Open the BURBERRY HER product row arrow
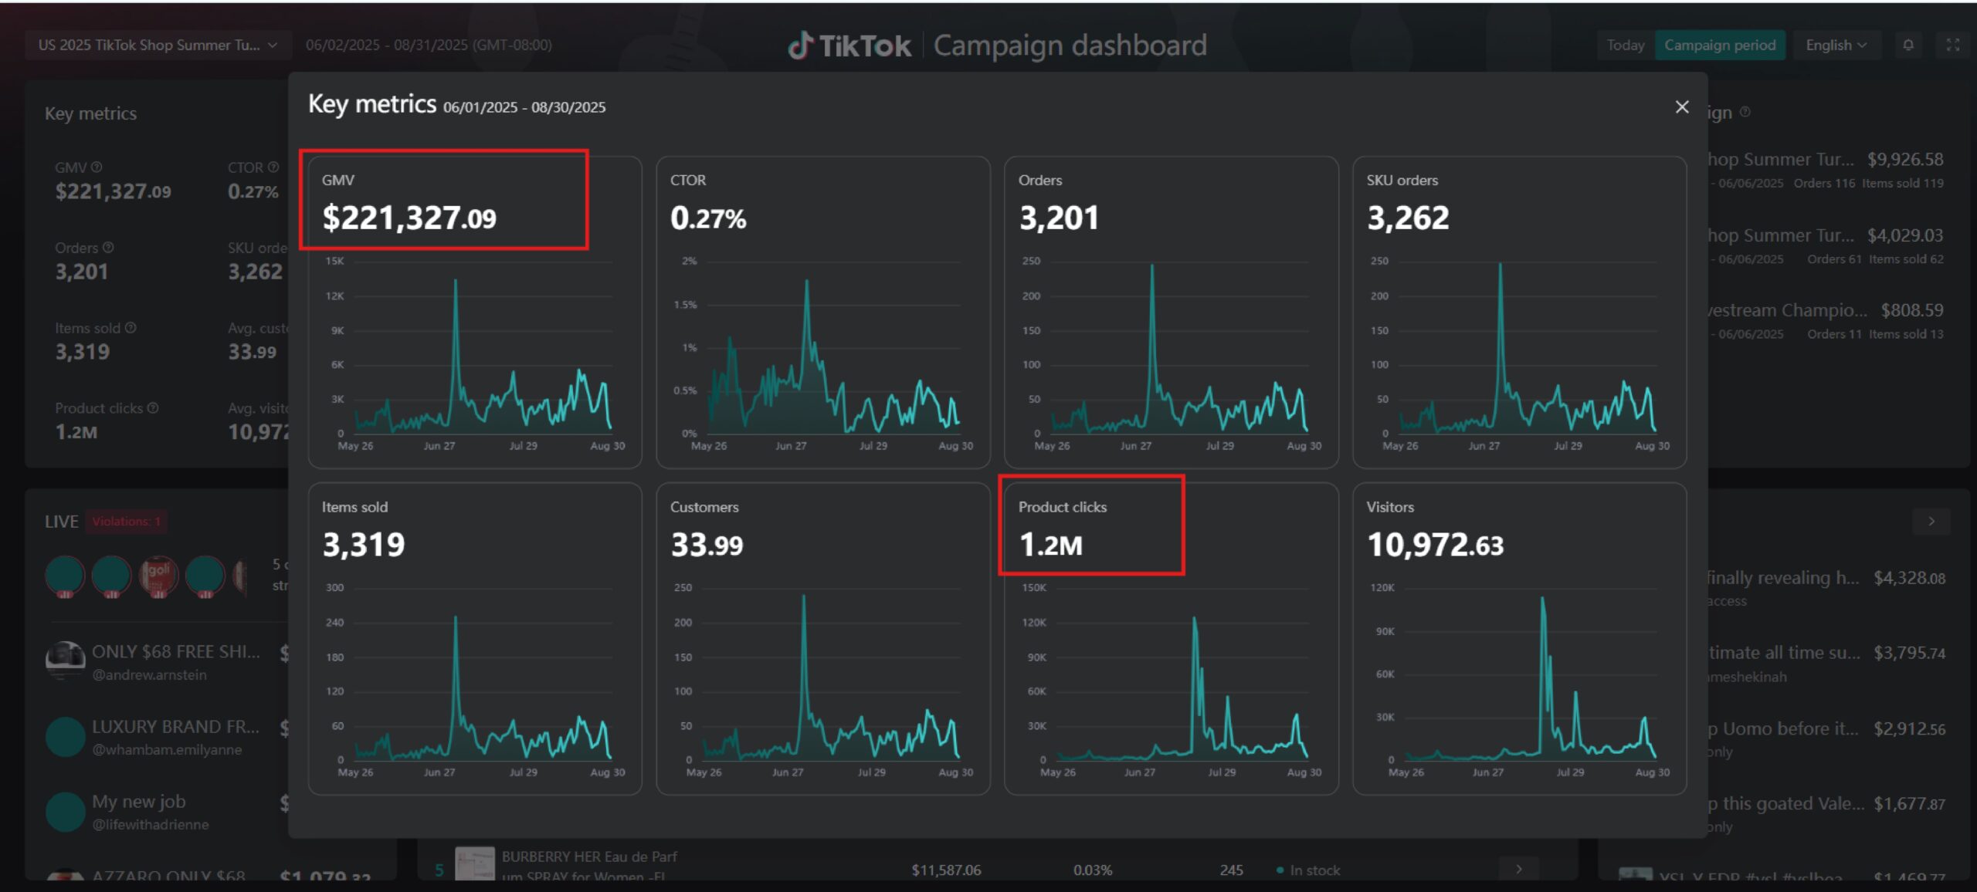This screenshot has height=892, width=1977. click(1518, 869)
